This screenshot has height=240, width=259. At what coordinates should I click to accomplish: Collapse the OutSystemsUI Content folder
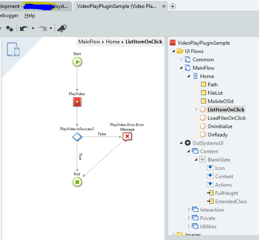tap(189, 151)
